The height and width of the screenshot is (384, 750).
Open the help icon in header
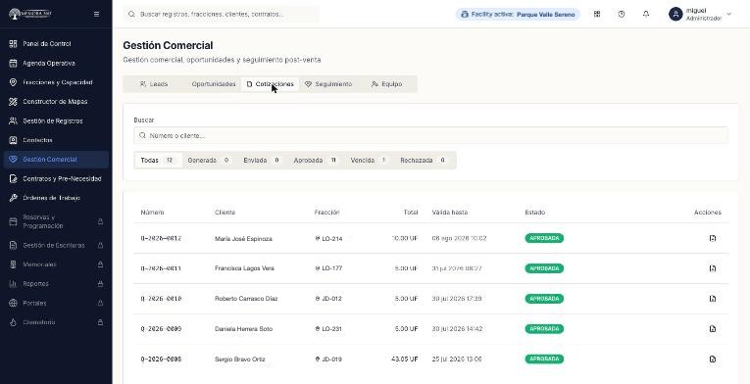click(622, 15)
